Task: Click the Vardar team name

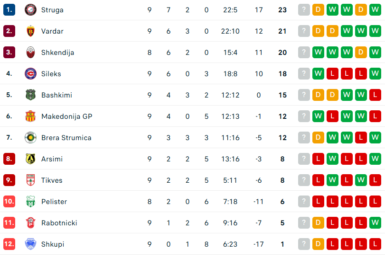Action: (52, 31)
